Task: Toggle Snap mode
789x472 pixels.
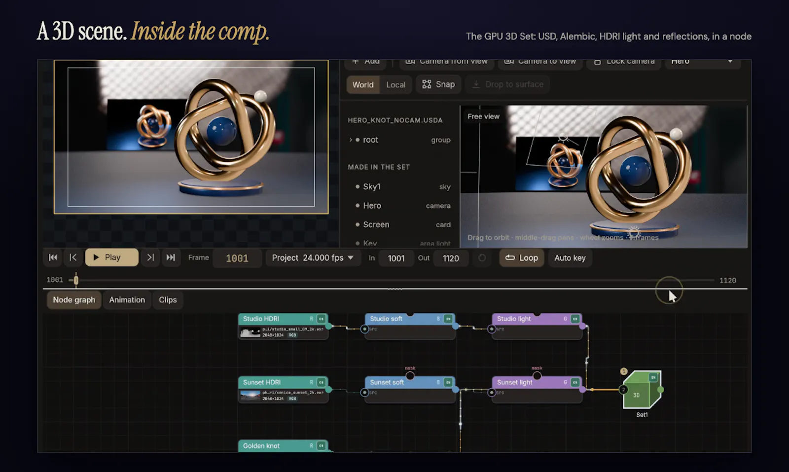Action: pyautogui.click(x=438, y=84)
